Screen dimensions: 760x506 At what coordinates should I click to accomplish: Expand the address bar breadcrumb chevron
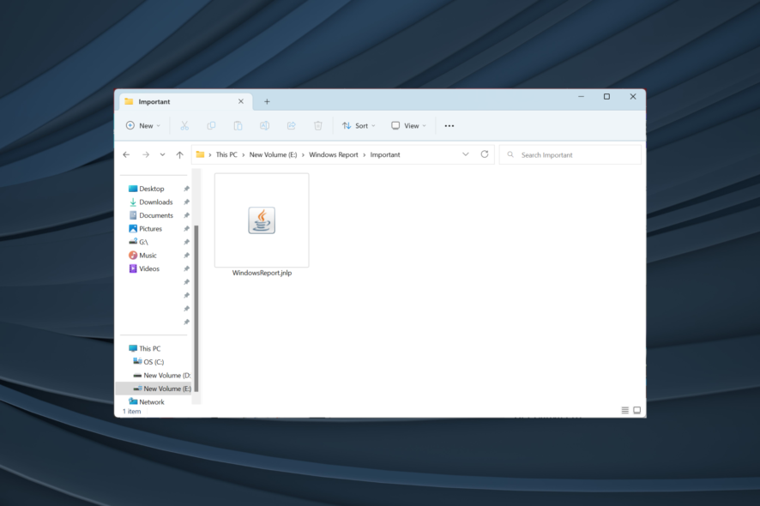tap(466, 154)
